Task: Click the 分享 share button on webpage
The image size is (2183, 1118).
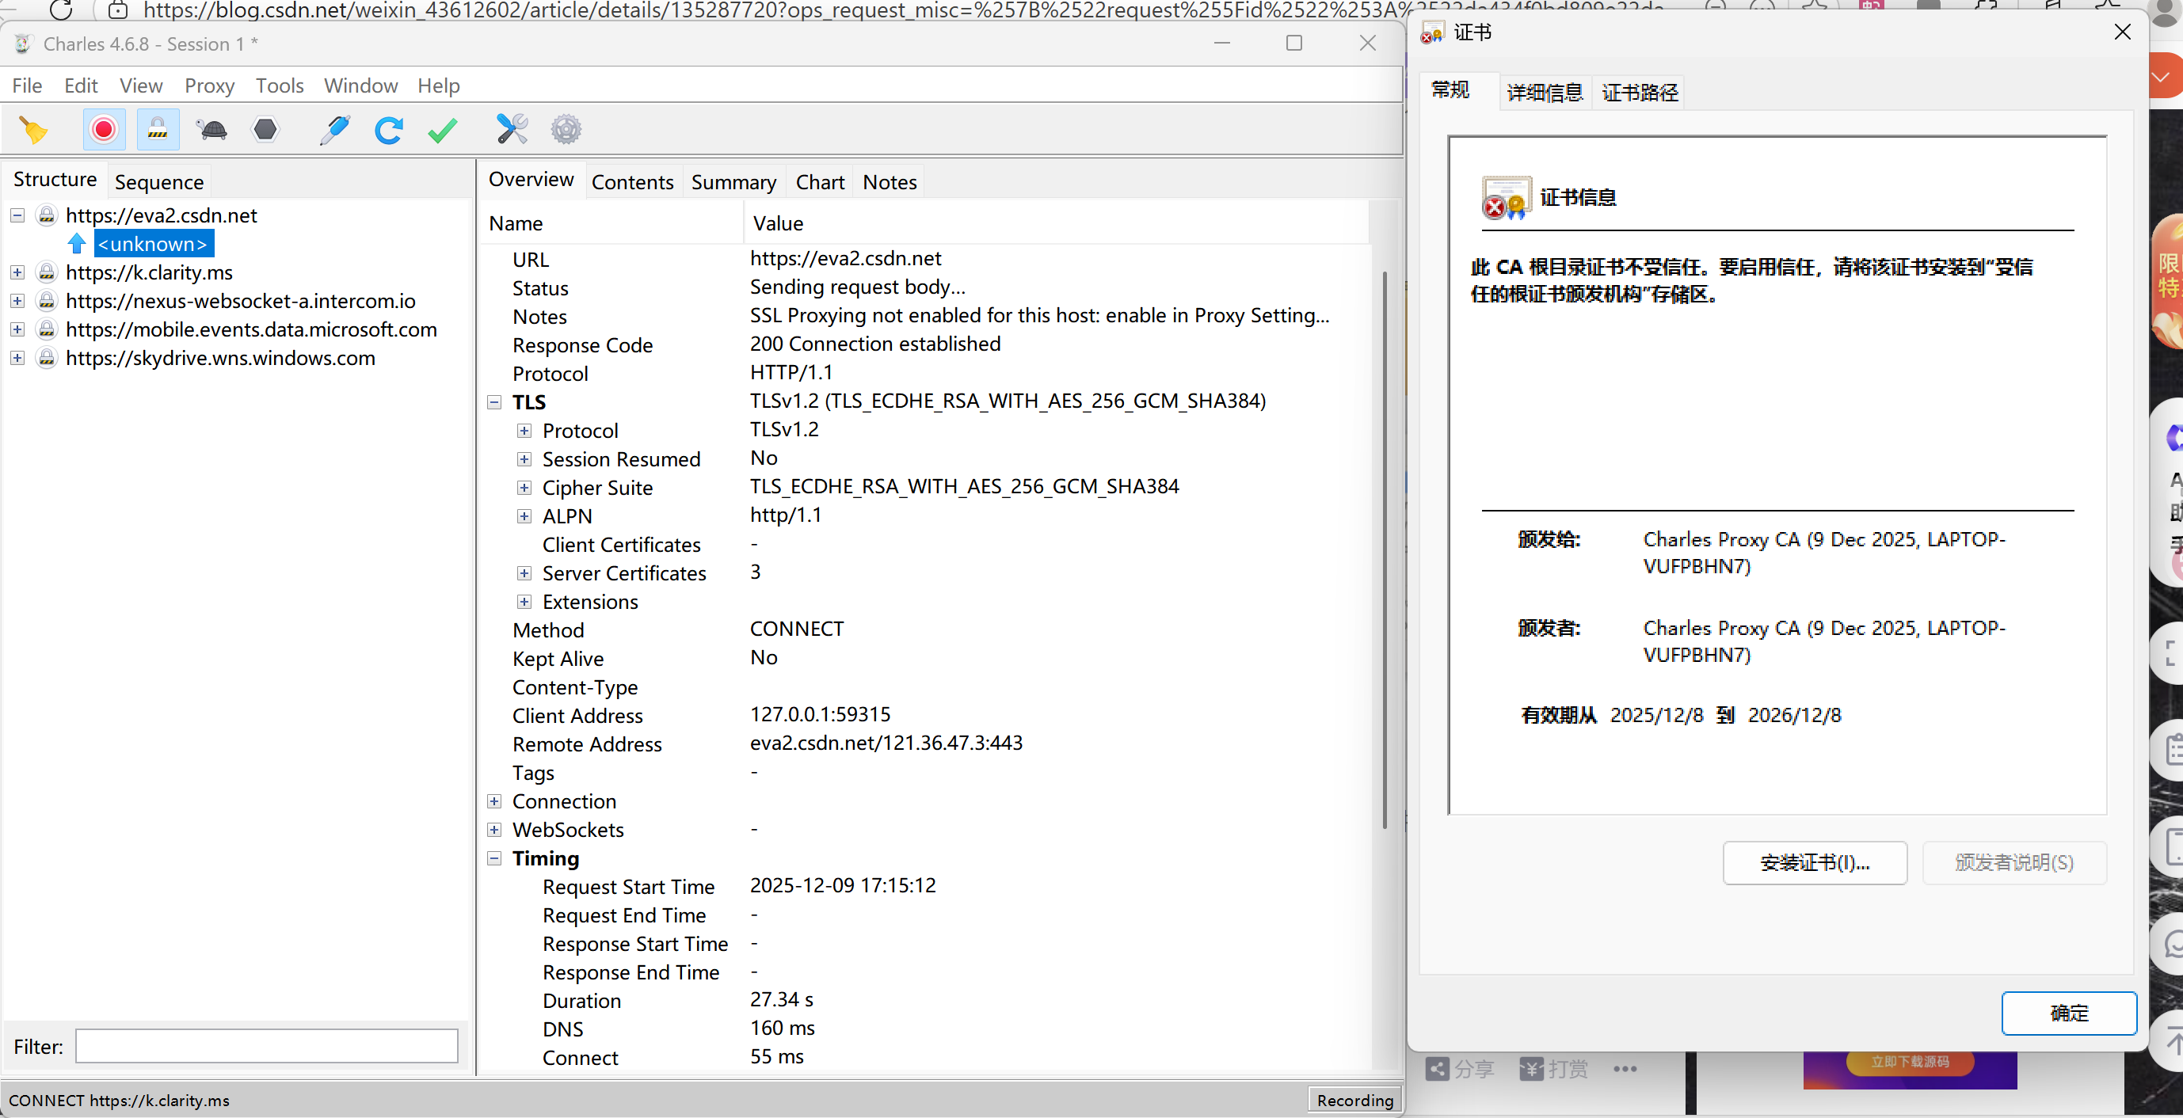Action: [x=1460, y=1069]
